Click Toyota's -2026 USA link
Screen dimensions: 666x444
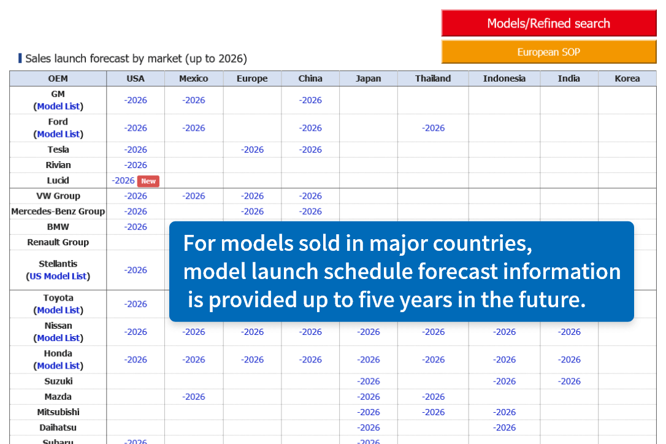pos(136,304)
